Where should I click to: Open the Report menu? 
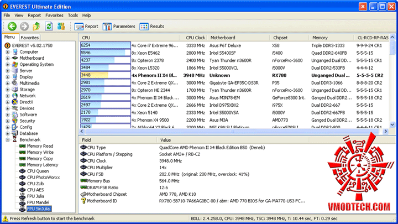[x=34, y=15]
